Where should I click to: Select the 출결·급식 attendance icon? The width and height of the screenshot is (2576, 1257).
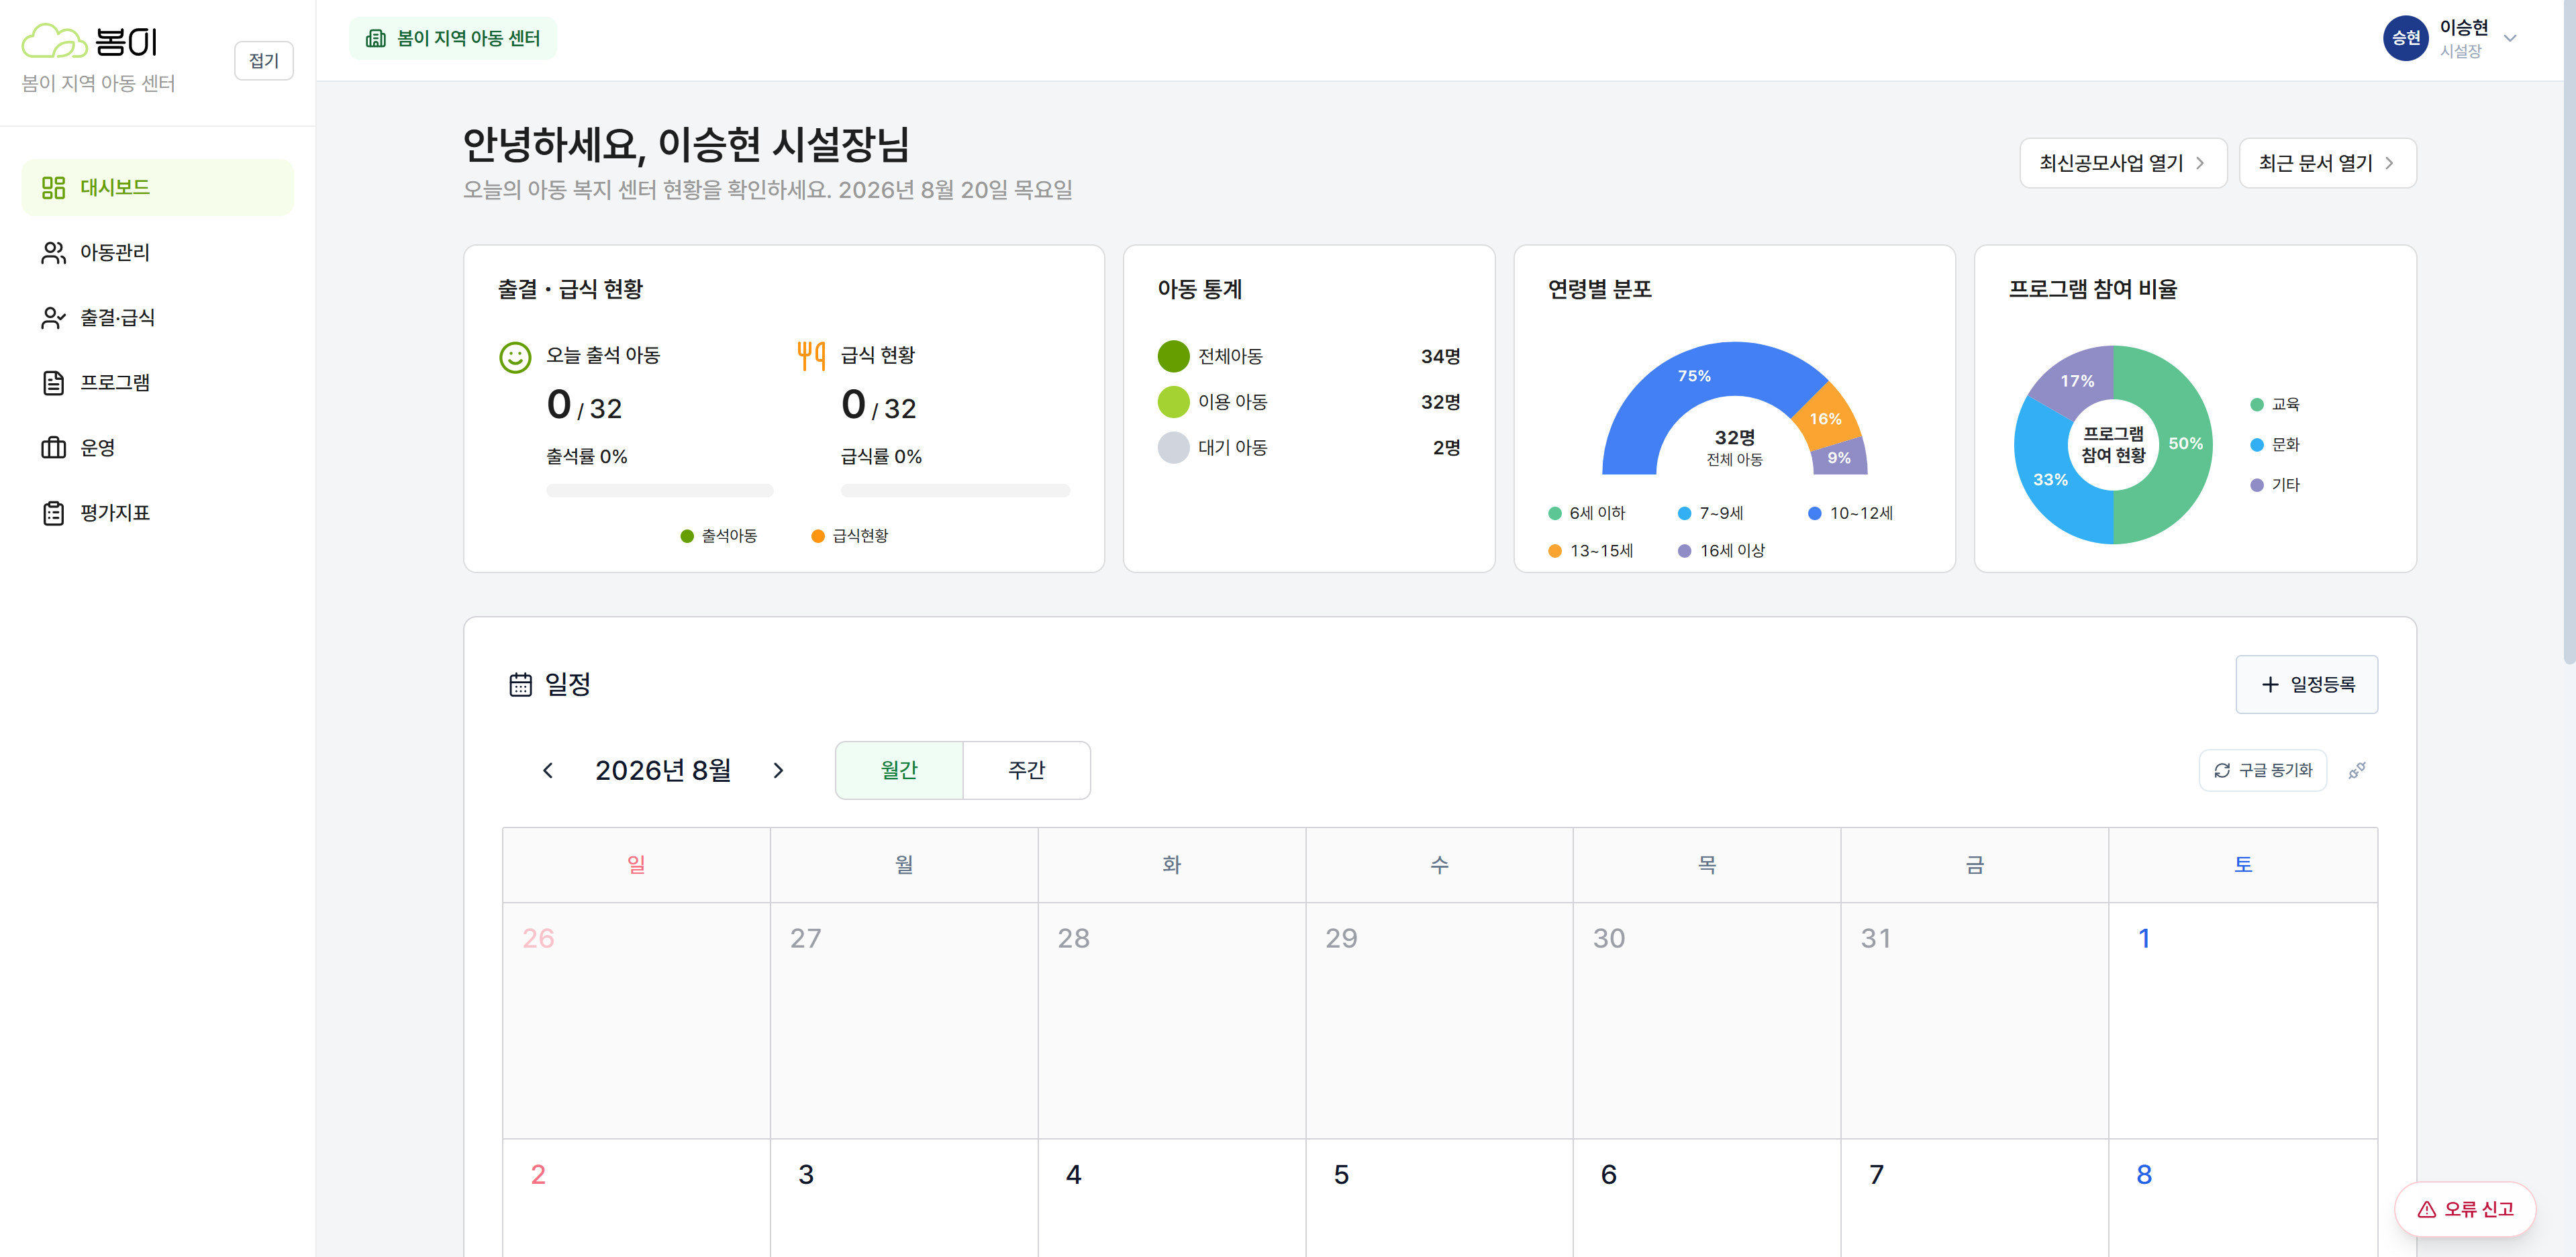pyautogui.click(x=53, y=317)
